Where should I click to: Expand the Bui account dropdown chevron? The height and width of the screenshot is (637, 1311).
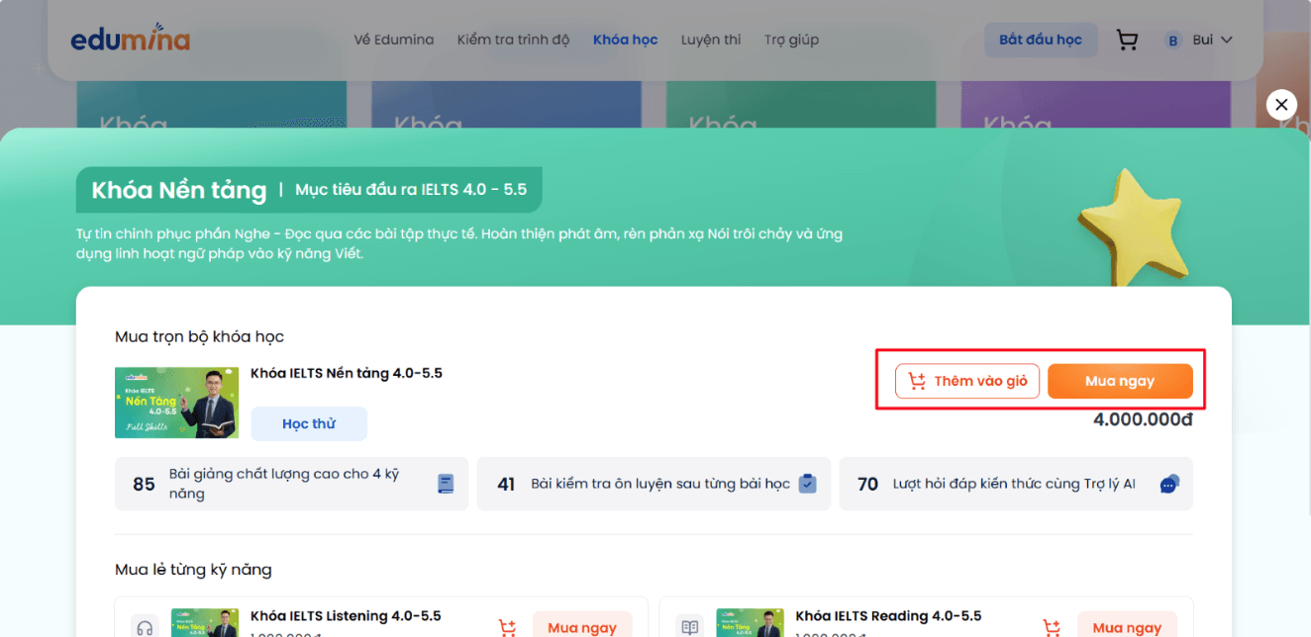click(x=1227, y=41)
